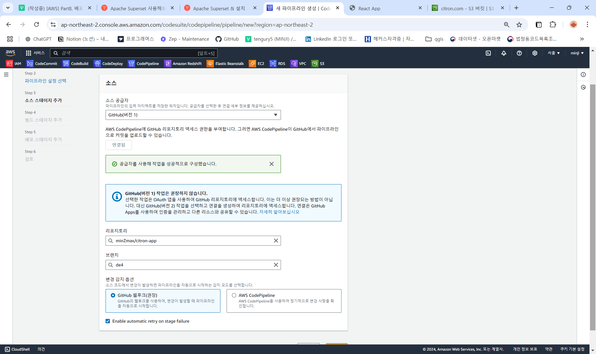
Task: Click the 브랜치 branch input field
Action: pos(193,265)
